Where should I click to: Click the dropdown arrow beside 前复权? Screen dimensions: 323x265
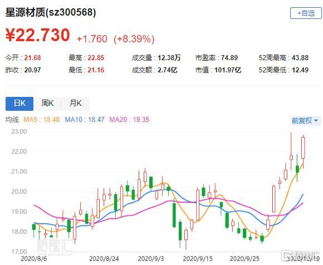pos(316,121)
